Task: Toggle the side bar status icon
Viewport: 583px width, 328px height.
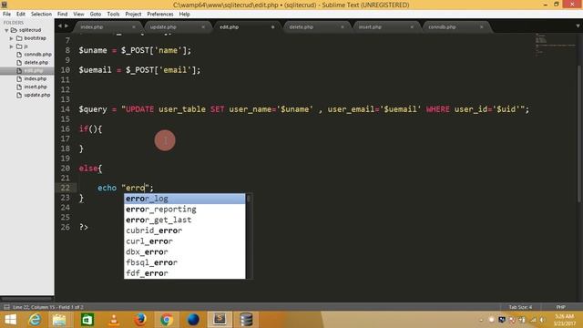Action: tap(6, 307)
